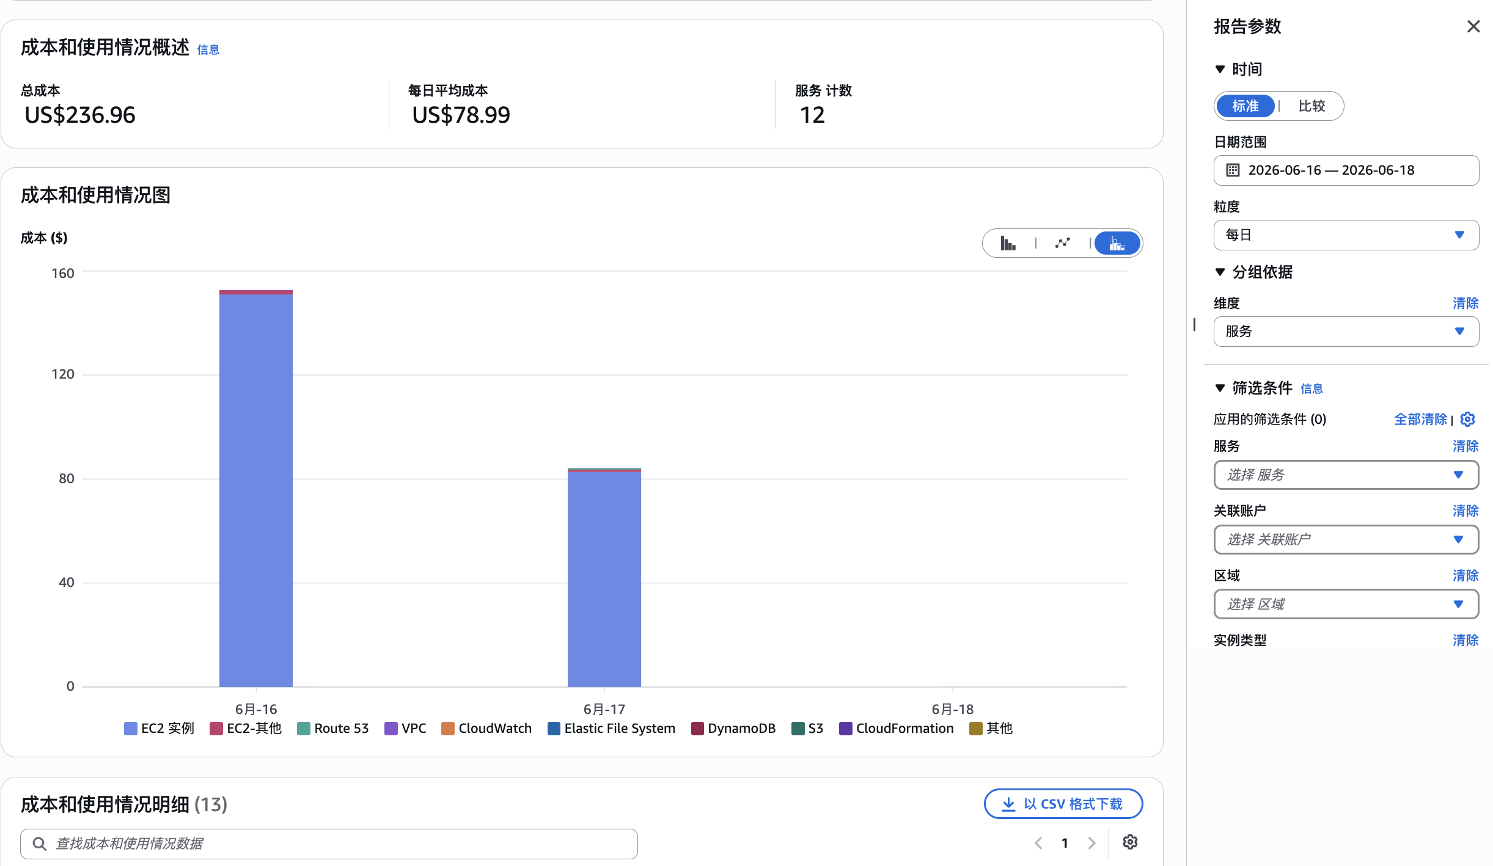The height and width of the screenshot is (866, 1493).
Task: Click the 6月-17 stacked bar
Action: [604, 578]
